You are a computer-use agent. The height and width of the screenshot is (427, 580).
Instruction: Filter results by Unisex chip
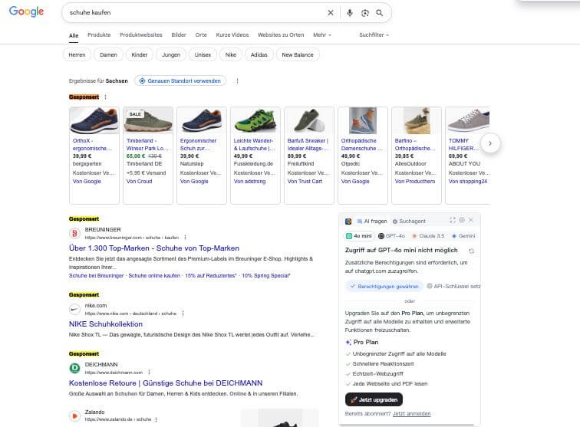[203, 54]
